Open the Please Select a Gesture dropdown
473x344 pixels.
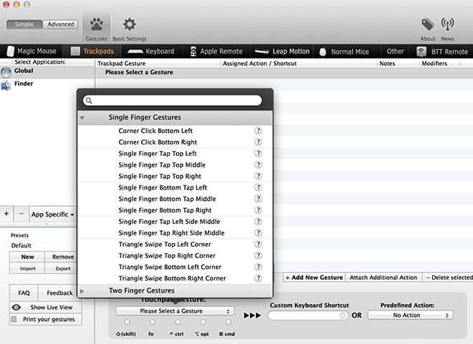click(175, 311)
